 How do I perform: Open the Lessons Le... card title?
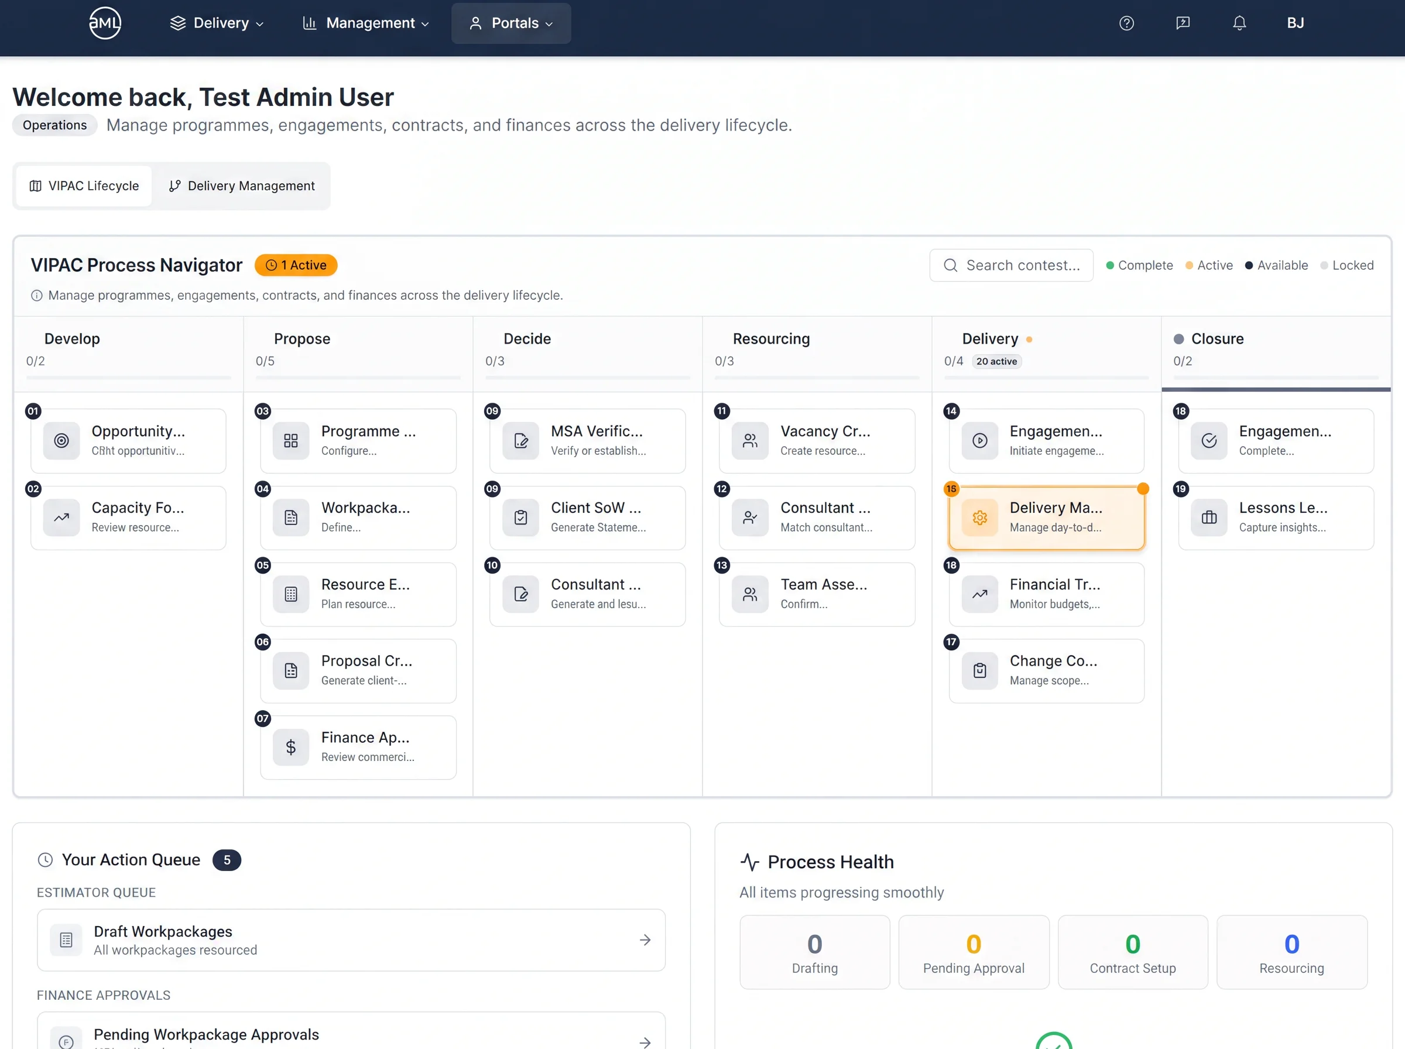click(x=1283, y=508)
